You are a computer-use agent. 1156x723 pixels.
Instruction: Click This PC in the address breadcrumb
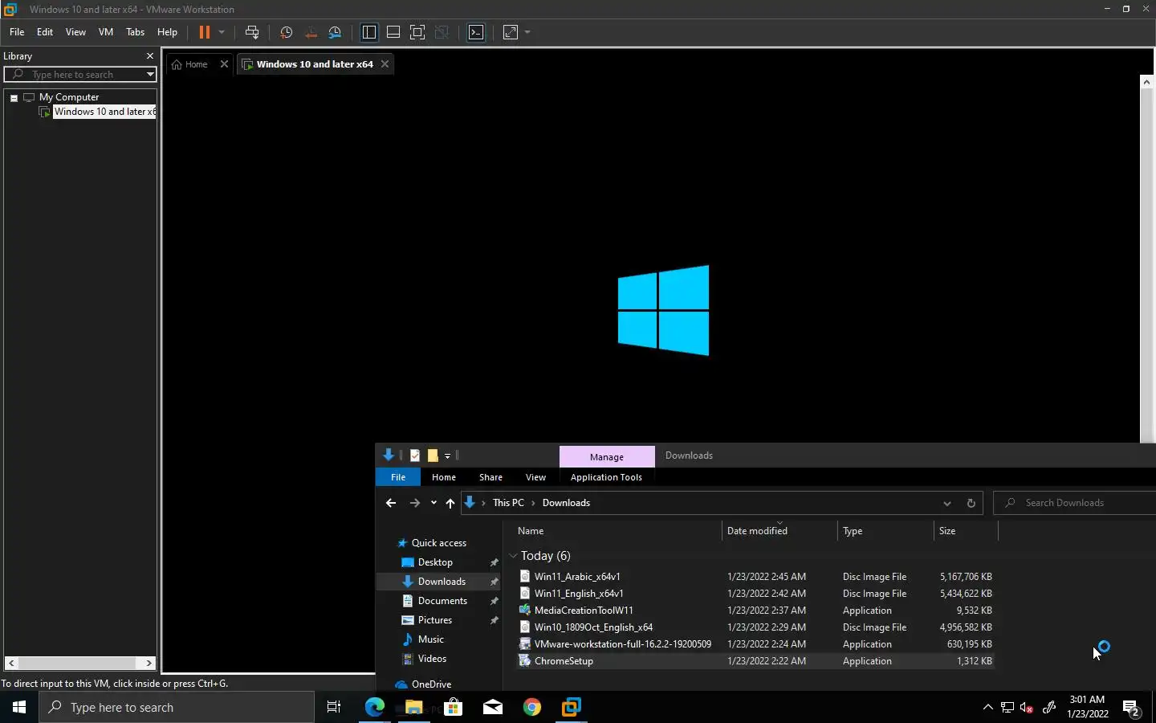coord(508,503)
